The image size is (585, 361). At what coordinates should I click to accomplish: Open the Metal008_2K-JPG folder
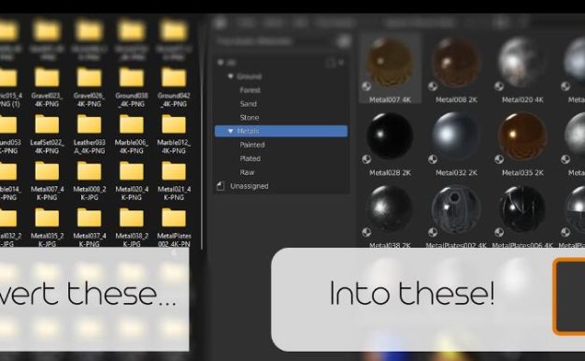(89, 180)
